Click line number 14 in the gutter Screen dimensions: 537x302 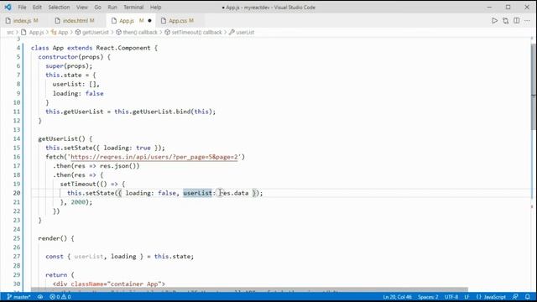(x=17, y=138)
